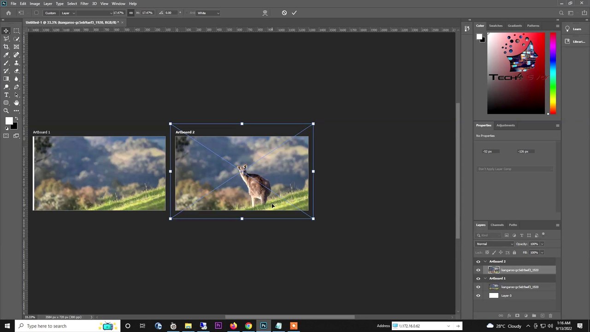Select the Path Selection tool
Screen dimensions: 590x332
coord(17,95)
